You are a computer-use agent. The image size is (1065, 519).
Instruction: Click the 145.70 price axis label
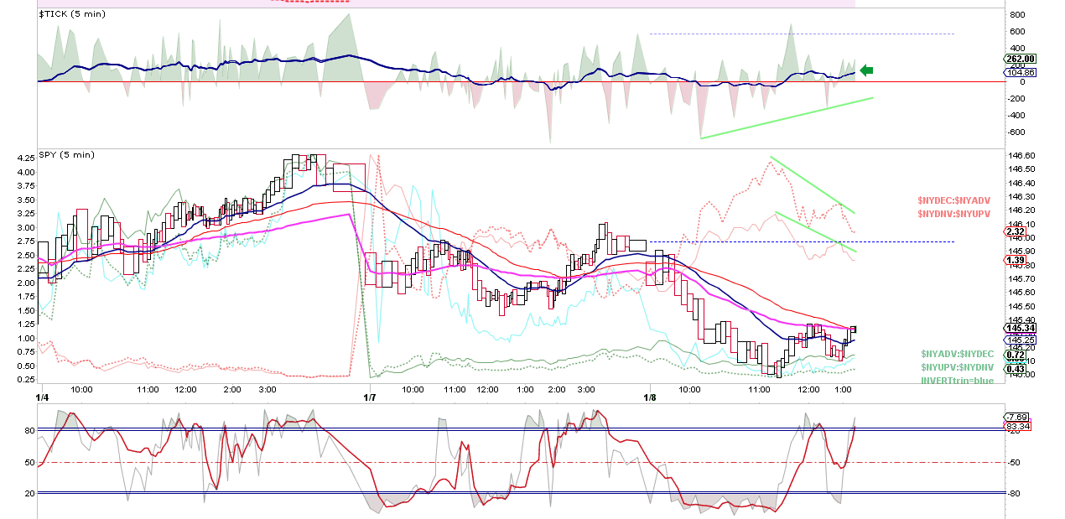pos(1021,279)
